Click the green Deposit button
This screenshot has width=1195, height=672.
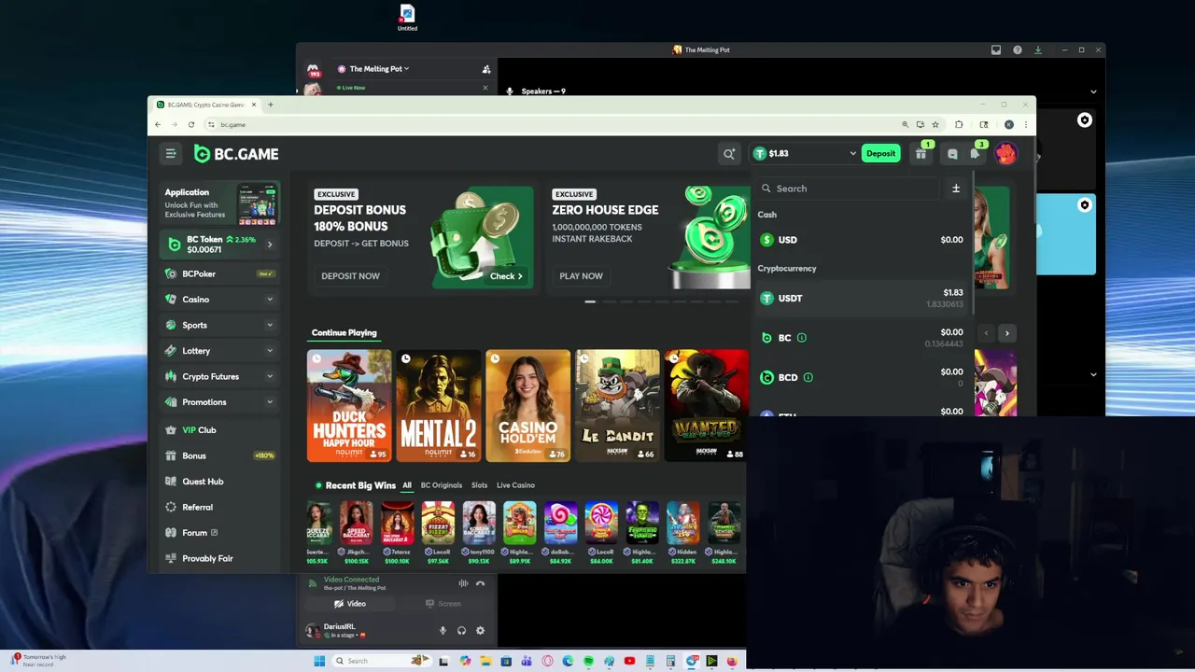click(880, 154)
